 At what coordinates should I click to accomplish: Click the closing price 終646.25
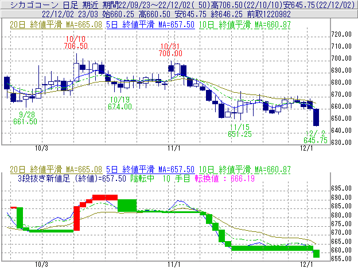pyautogui.click(x=227, y=14)
